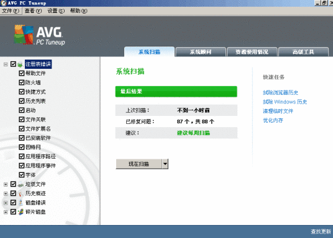Screen dimensions: 333x238
Task: Toggle the 历史列表 checkbox
Action: 22,101
